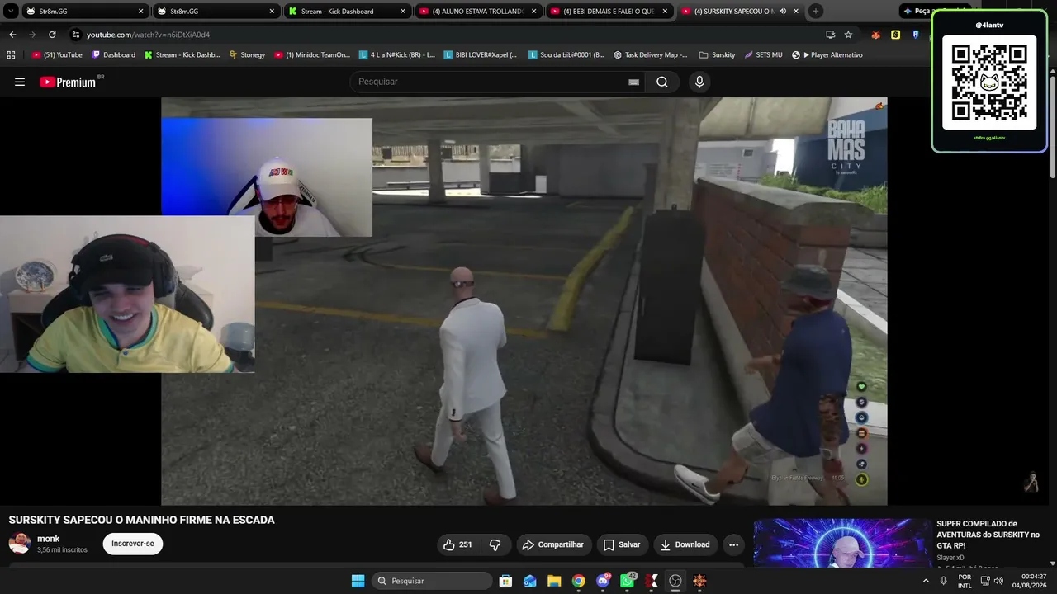Screen dimensions: 1057x594
Task: View site information for youtube.com
Action: (x=76, y=35)
